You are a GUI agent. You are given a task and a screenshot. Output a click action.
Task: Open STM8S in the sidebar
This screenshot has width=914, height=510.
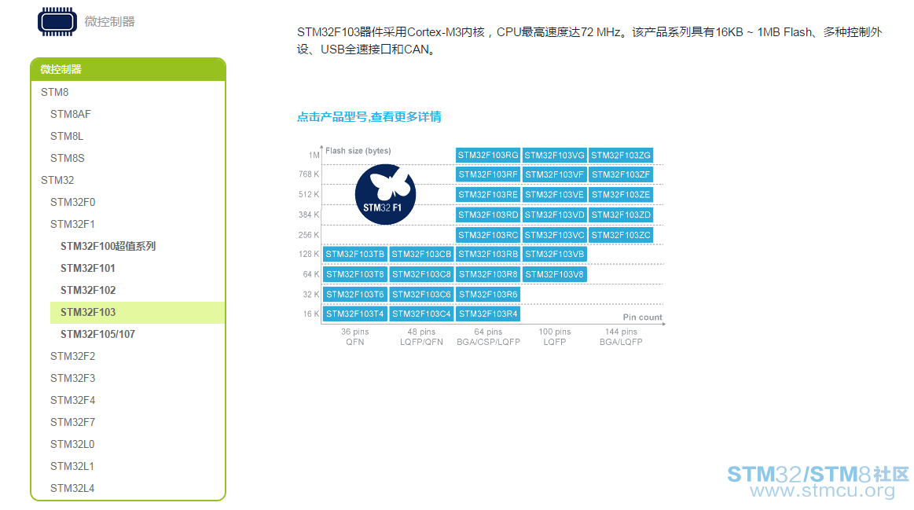point(68,159)
